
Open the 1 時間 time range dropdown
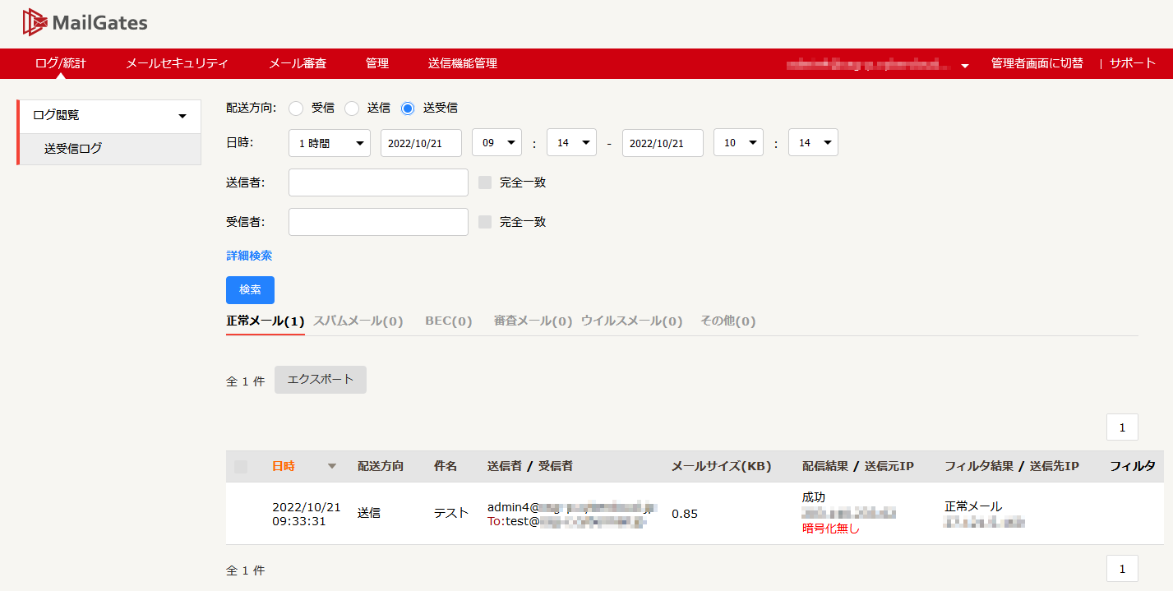pyautogui.click(x=330, y=143)
